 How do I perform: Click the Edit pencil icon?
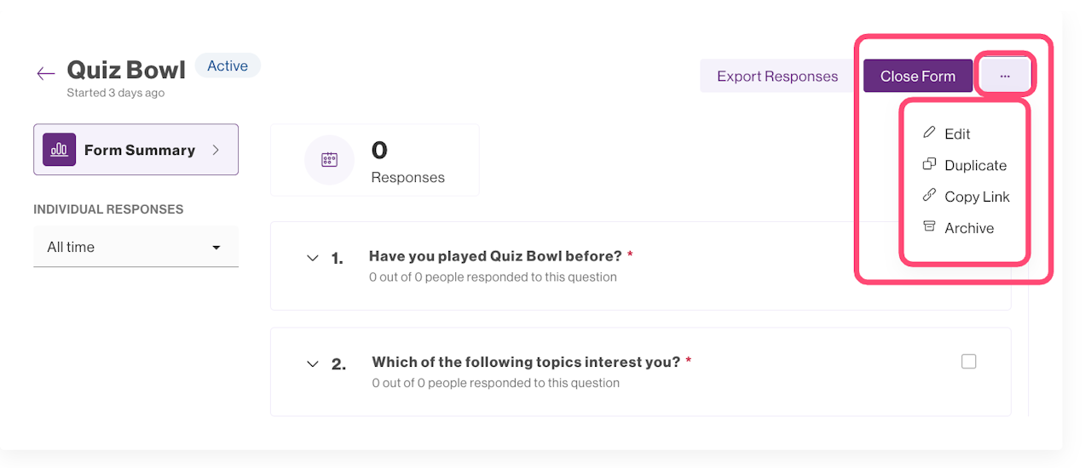pyautogui.click(x=929, y=133)
